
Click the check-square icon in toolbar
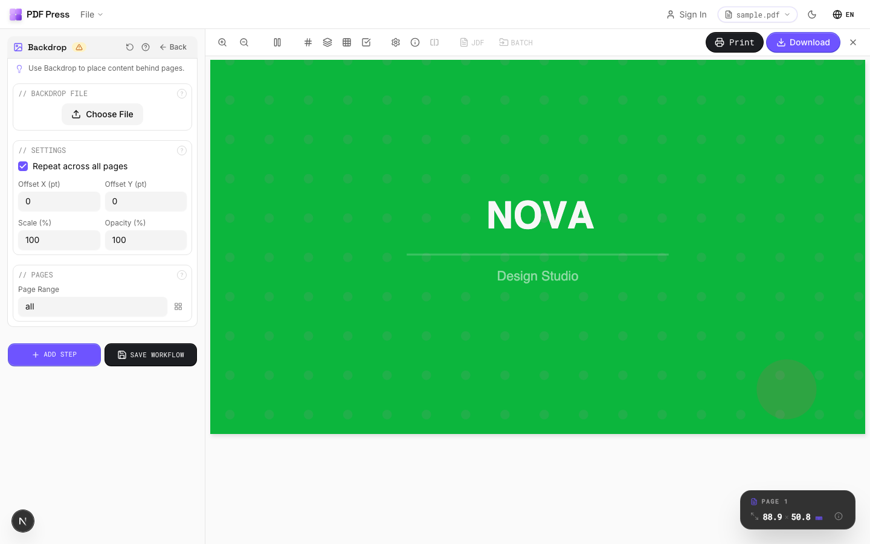point(366,42)
